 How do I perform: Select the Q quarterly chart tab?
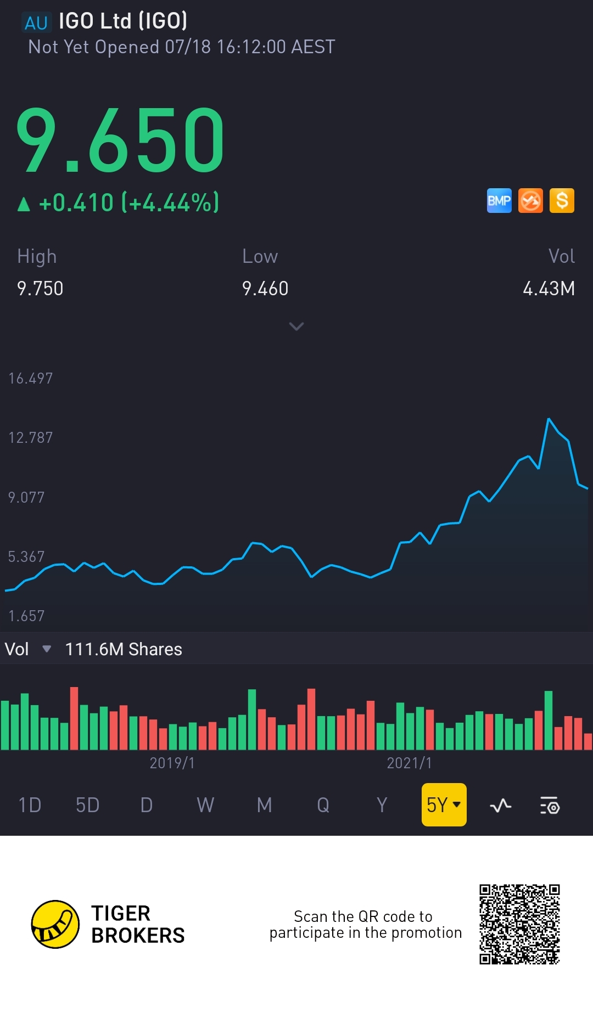tap(323, 805)
